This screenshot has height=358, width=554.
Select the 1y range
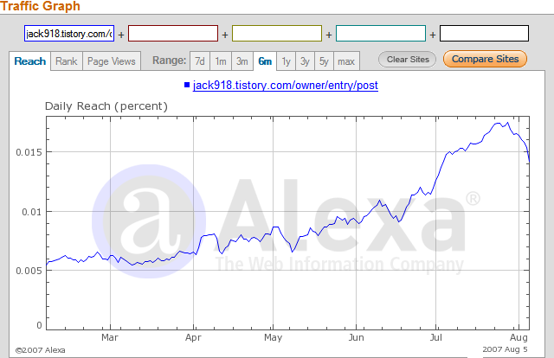click(287, 61)
